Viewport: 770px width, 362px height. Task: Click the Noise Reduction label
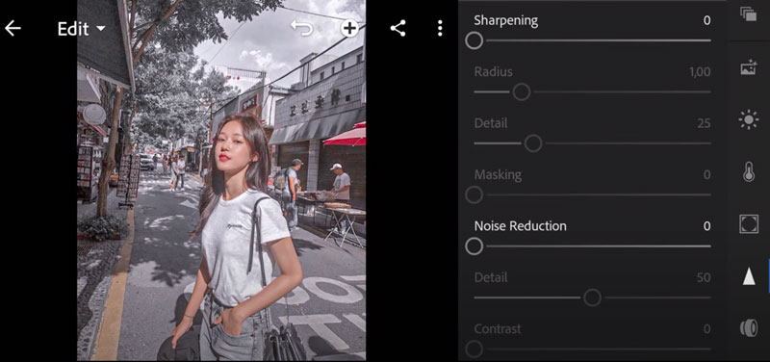[520, 226]
